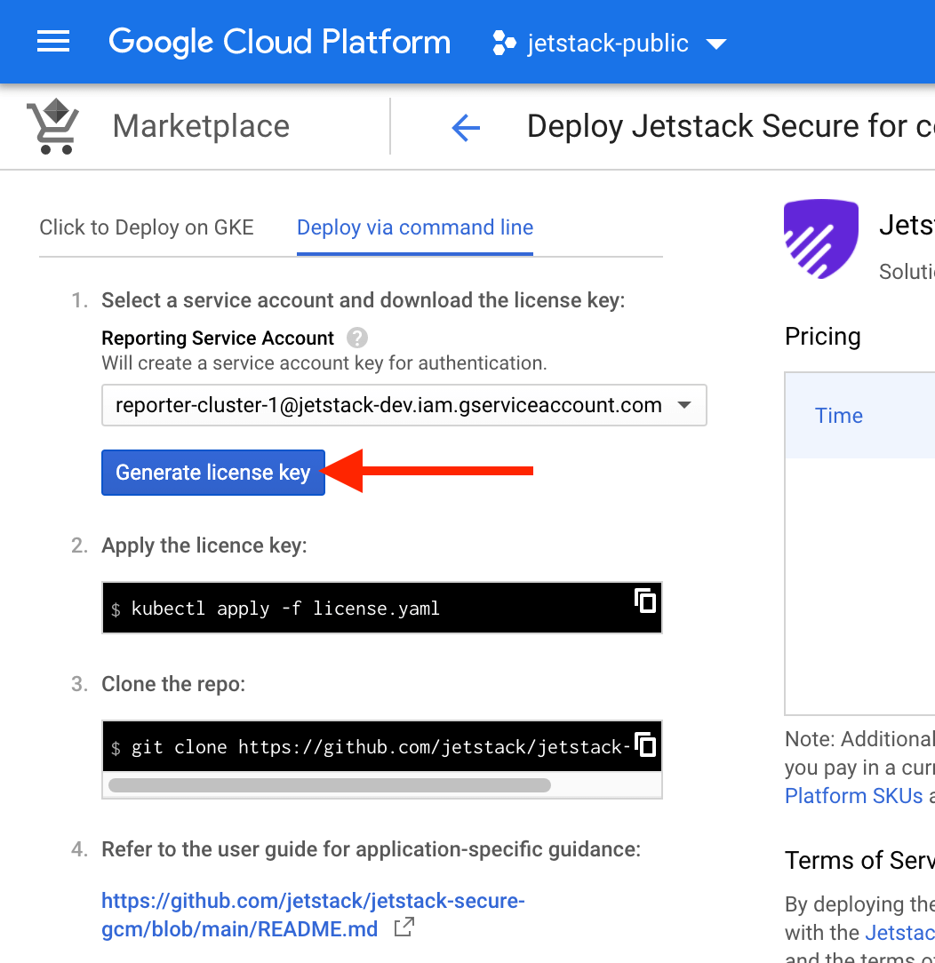Click the Jetstack Secure shield logo

point(820,238)
